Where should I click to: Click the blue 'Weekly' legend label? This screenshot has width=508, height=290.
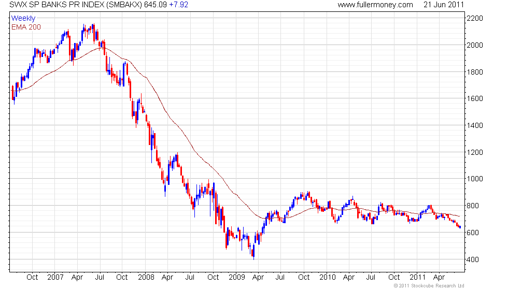click(x=23, y=19)
